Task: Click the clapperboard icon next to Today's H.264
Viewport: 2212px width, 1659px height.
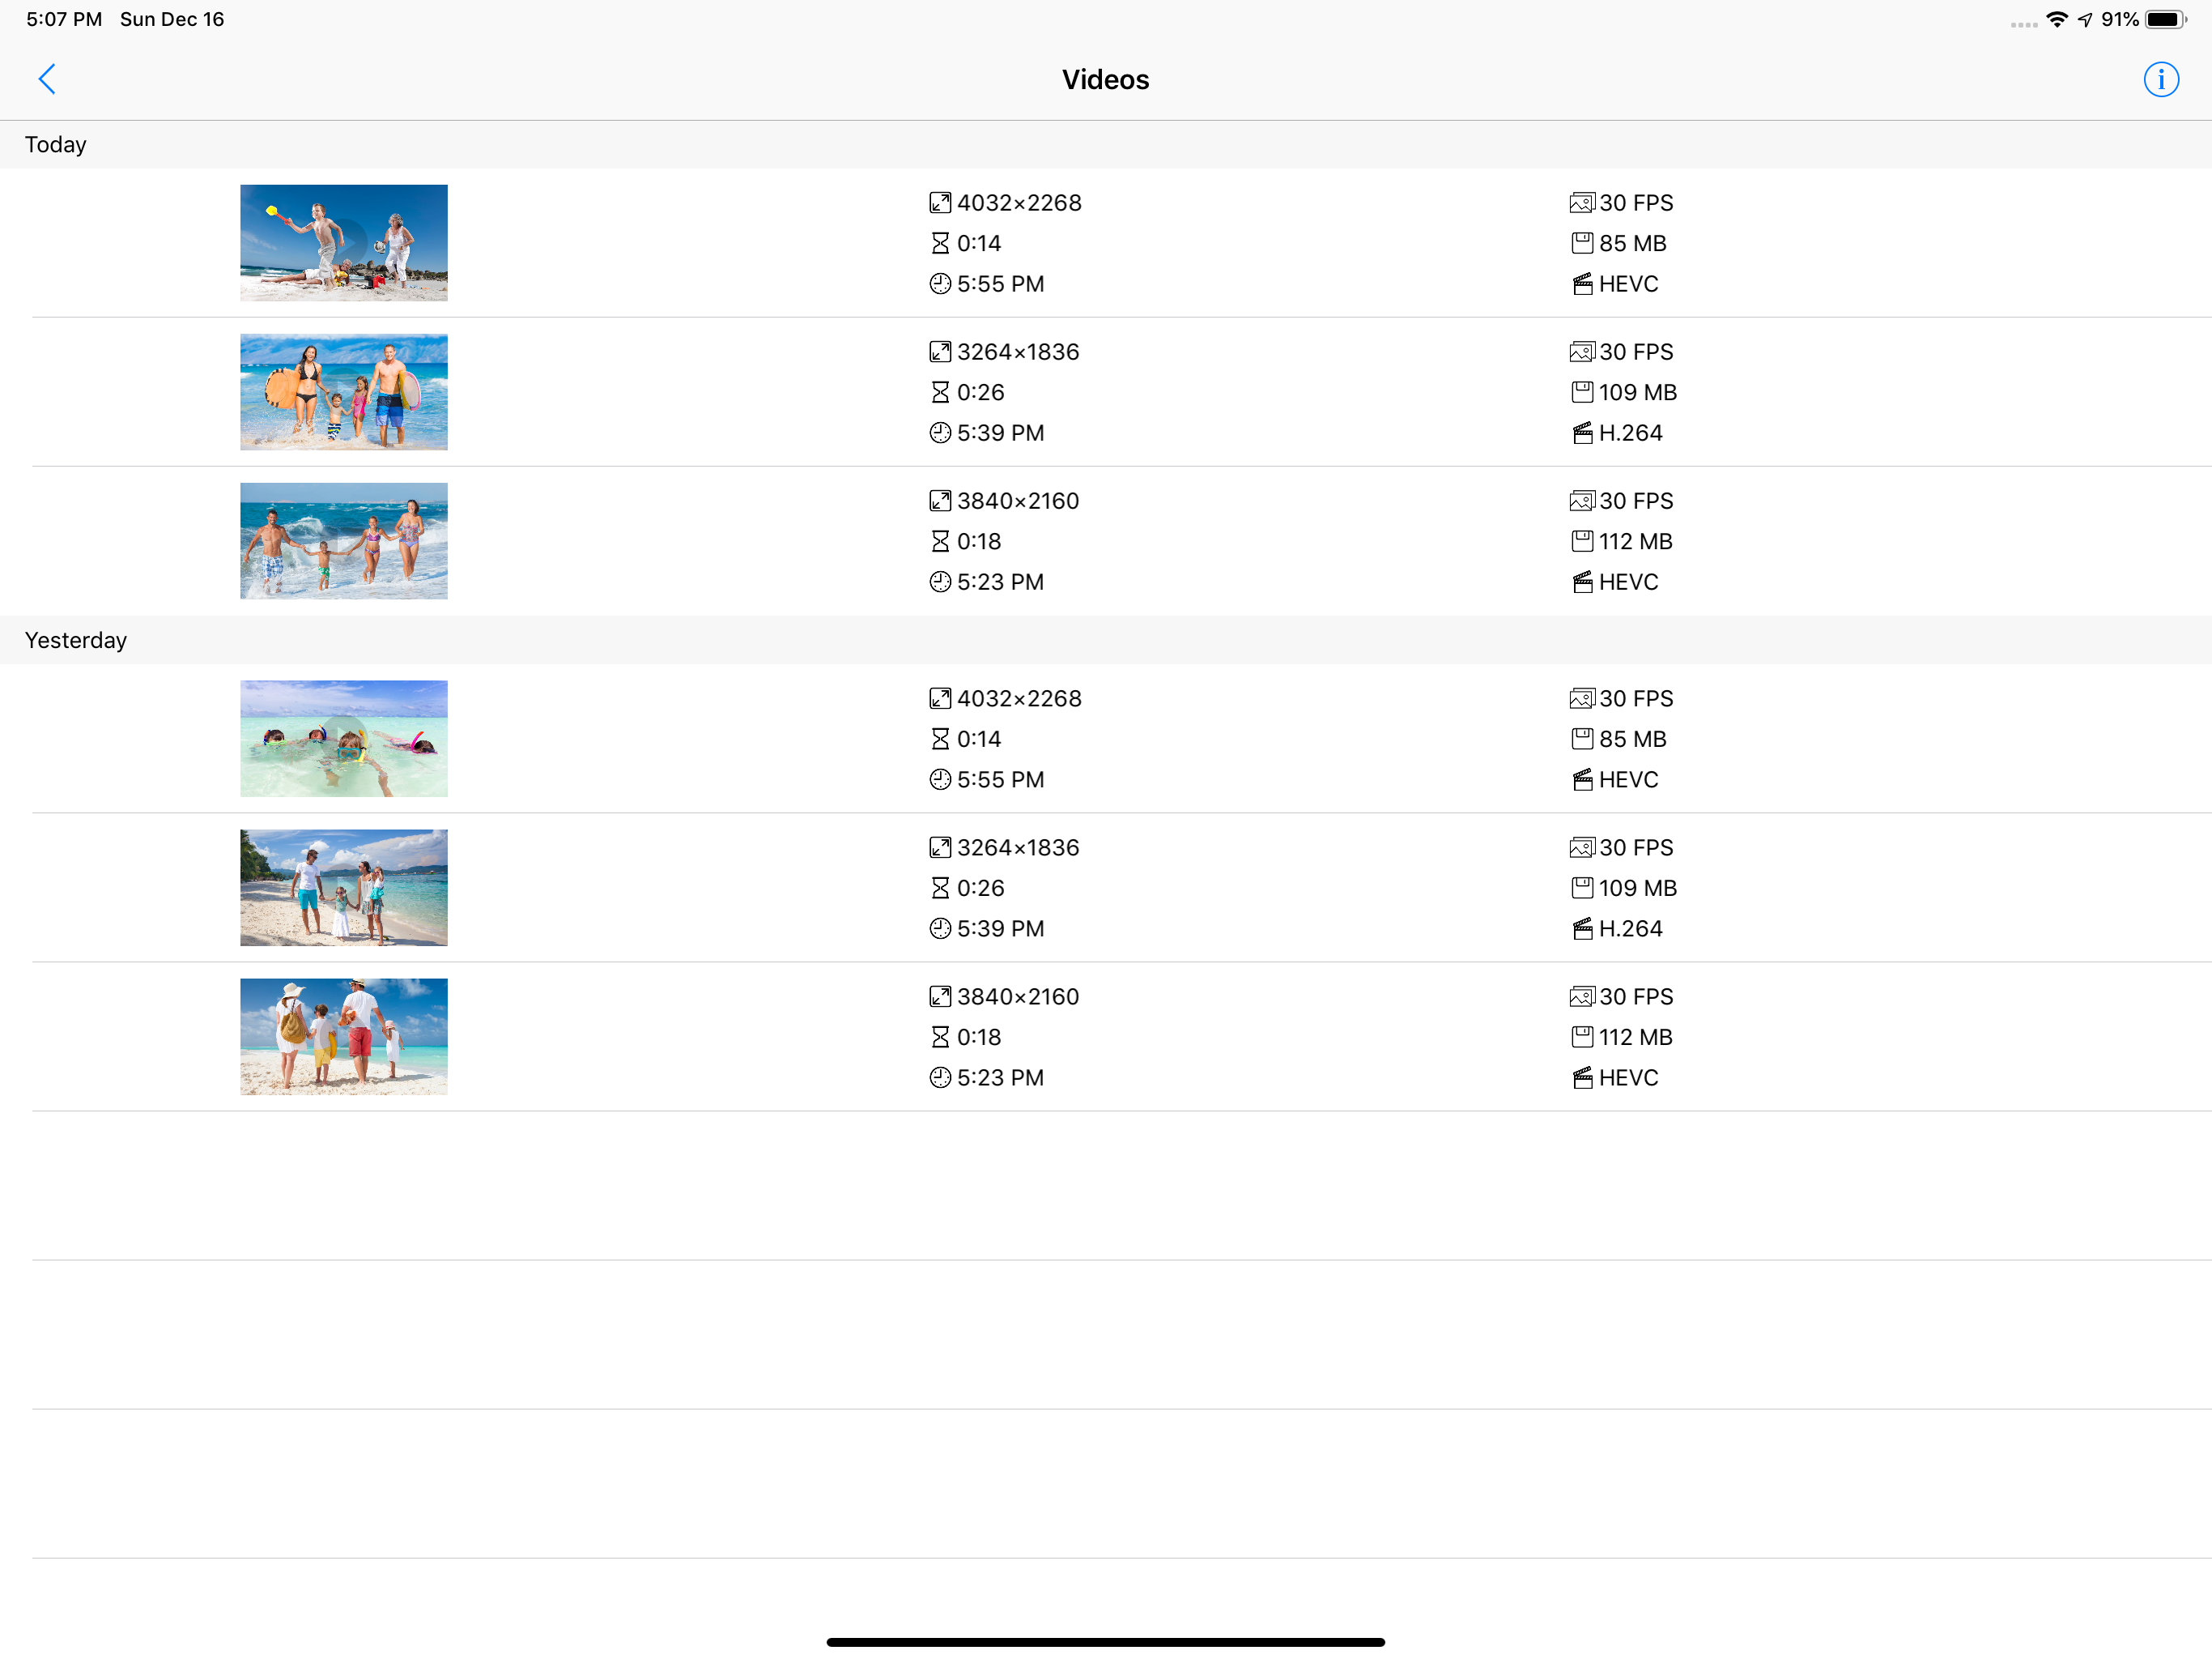Action: coord(1581,433)
